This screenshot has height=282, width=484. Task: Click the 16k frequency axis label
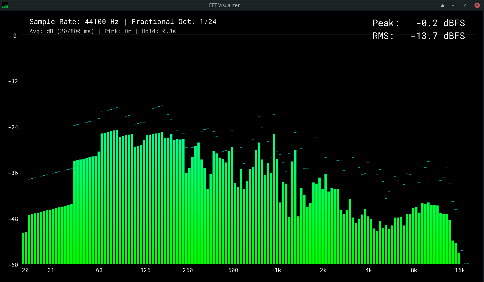click(x=459, y=270)
